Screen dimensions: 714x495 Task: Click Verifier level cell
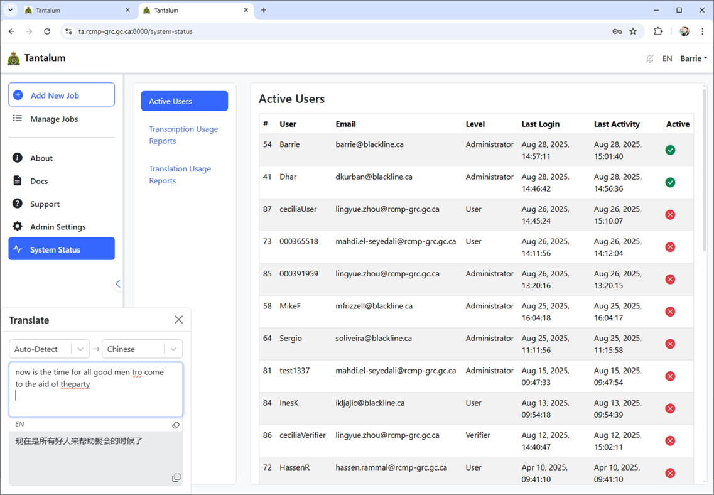[x=478, y=435]
